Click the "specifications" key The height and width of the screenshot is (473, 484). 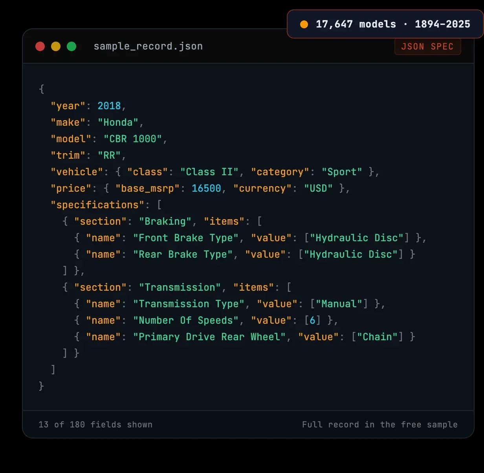coord(97,205)
